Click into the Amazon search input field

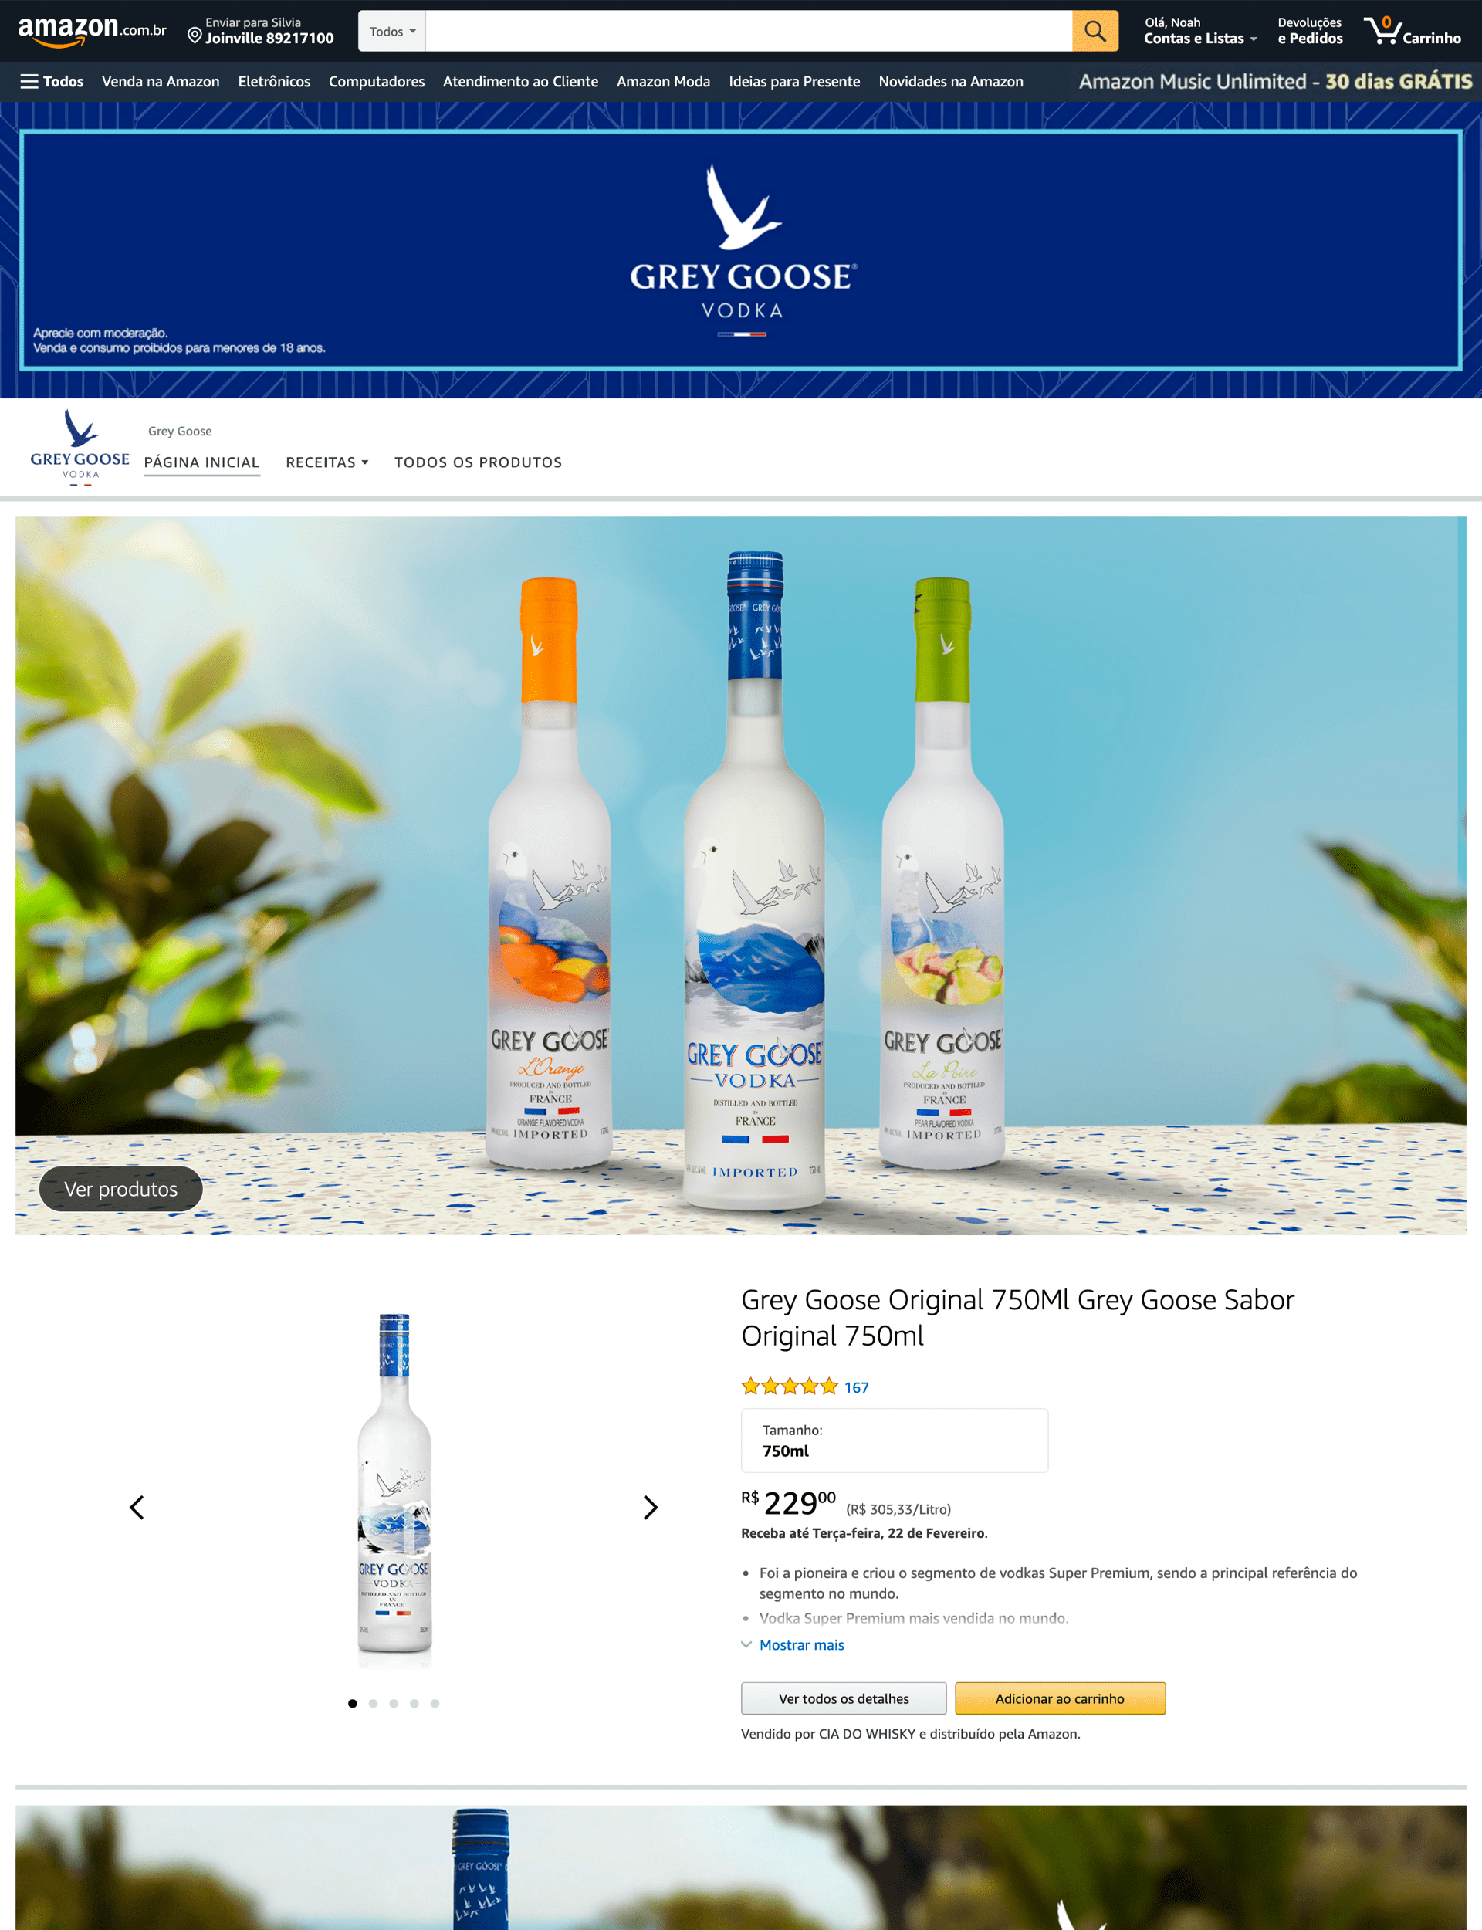click(749, 31)
